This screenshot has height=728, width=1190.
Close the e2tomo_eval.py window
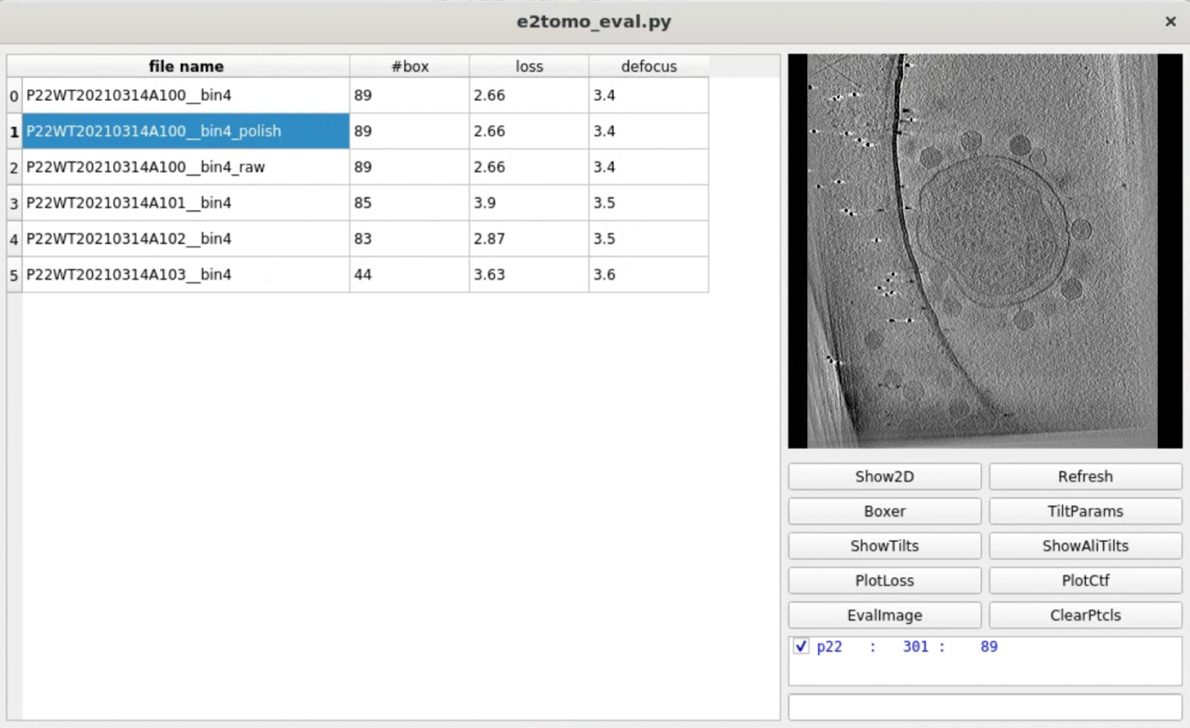click(1170, 22)
